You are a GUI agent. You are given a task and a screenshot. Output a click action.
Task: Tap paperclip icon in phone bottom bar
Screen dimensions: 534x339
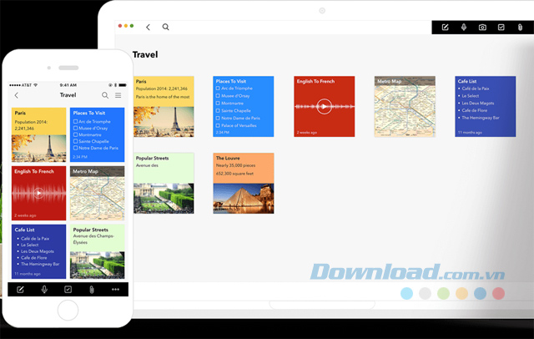pos(92,290)
